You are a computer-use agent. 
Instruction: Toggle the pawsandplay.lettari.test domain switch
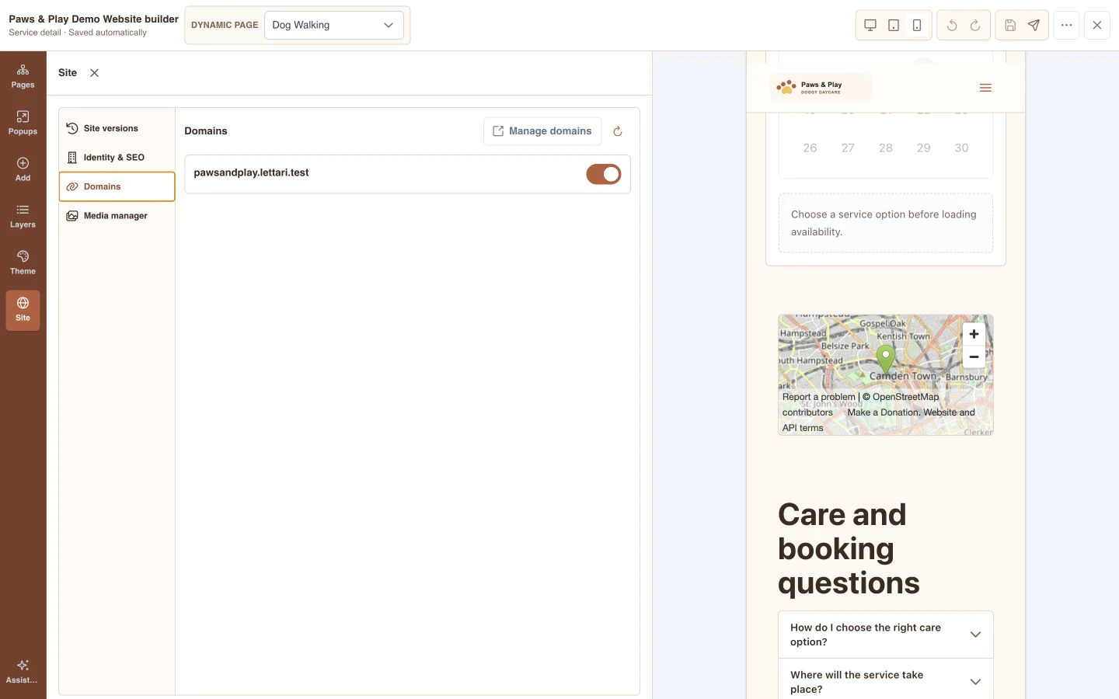coord(604,174)
